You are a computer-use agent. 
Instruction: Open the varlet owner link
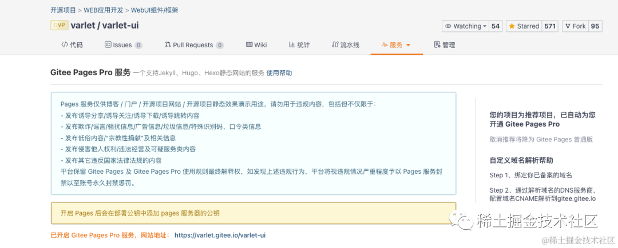[83, 26]
